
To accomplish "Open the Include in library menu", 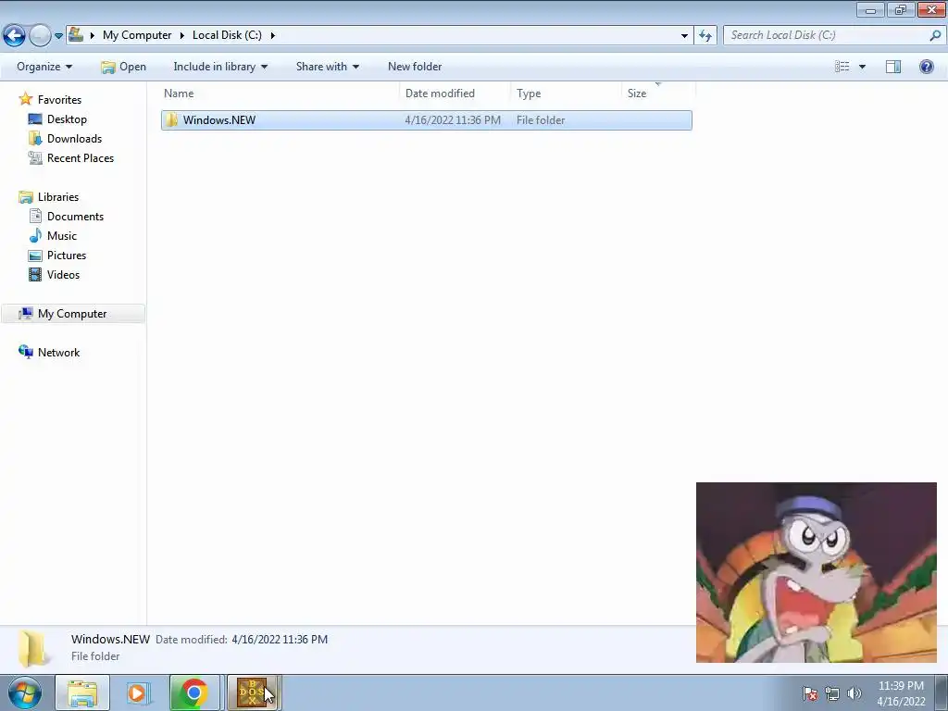I will pos(220,67).
